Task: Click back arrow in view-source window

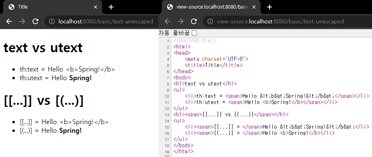Action: click(x=167, y=21)
